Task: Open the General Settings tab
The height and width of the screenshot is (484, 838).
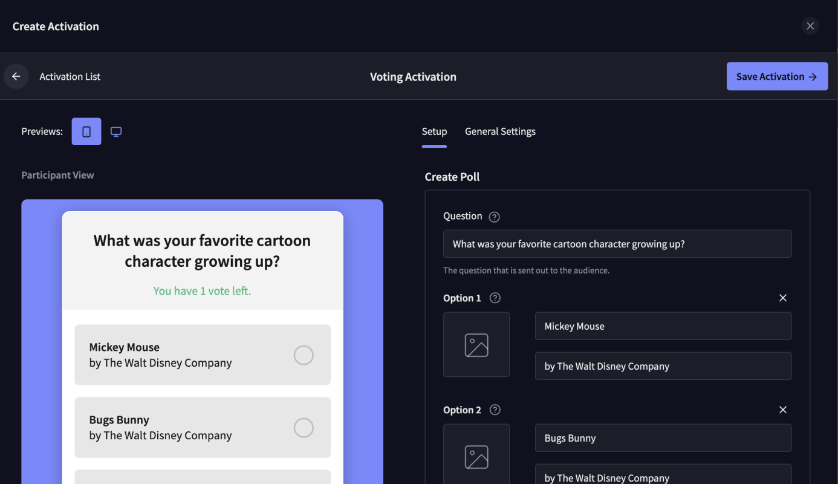Action: point(500,131)
